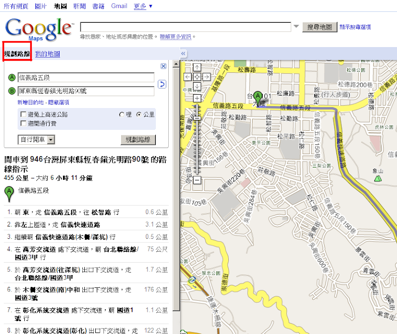Click 顯示搜尋選項 show search options link
The image size is (397, 334).
coord(355,27)
